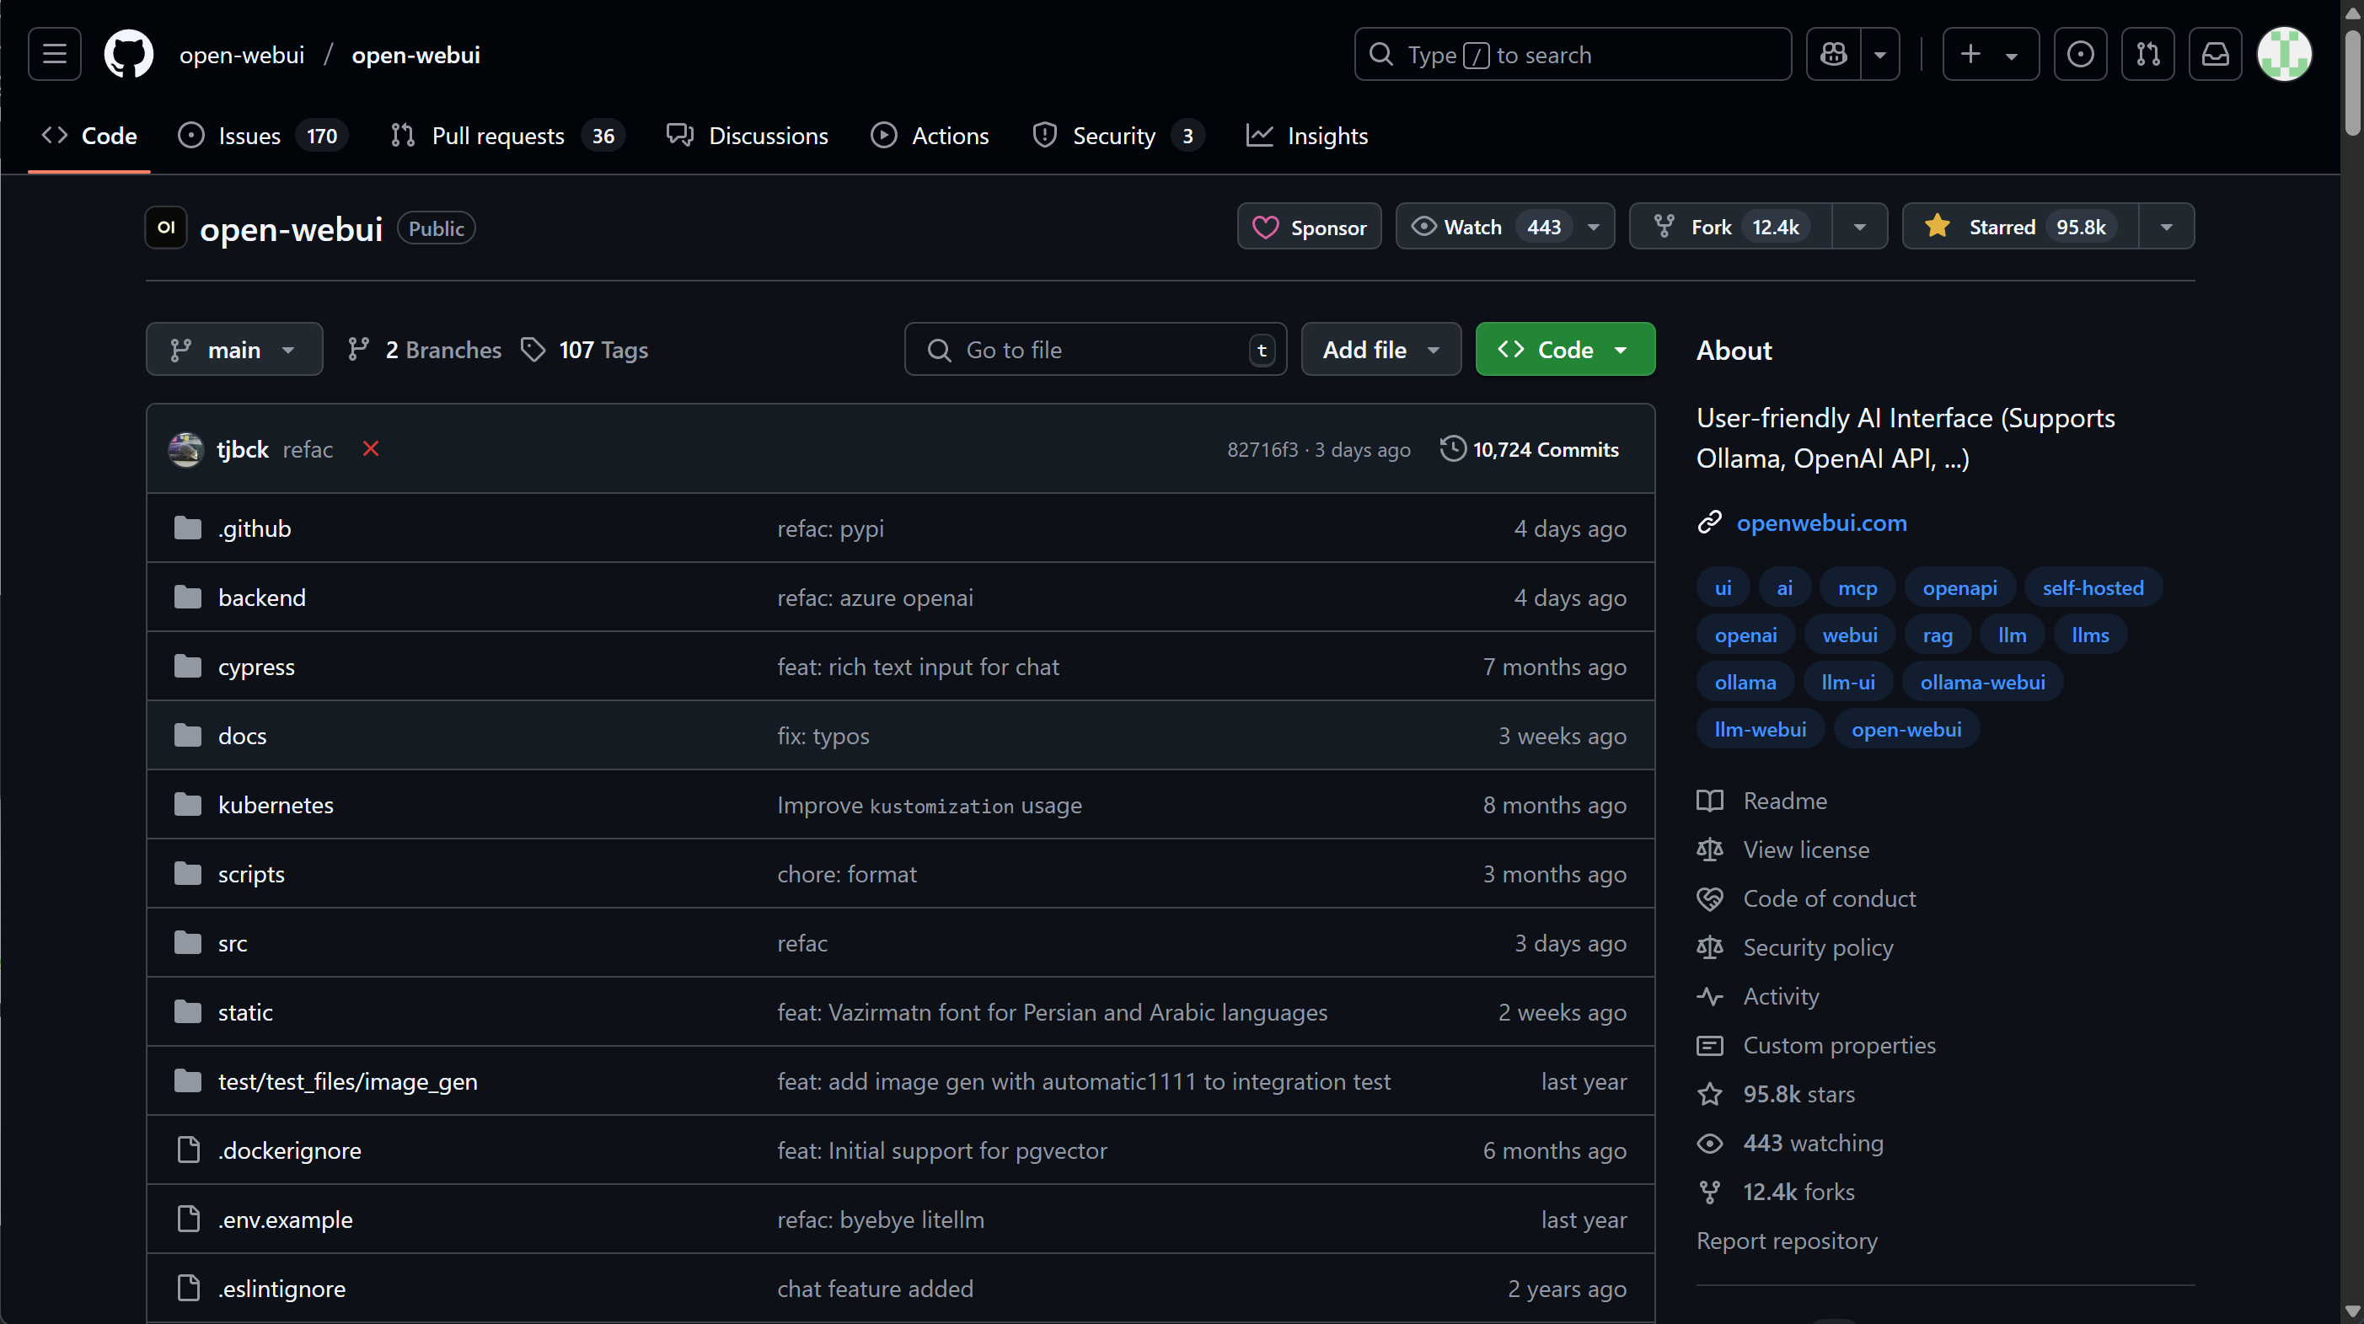Fork the repository with Fork button

click(1730, 227)
